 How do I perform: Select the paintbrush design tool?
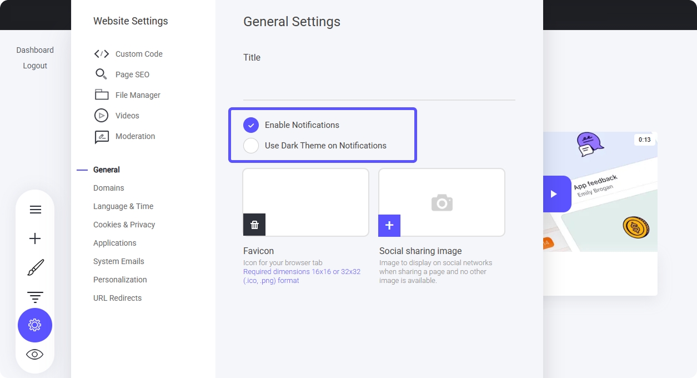pyautogui.click(x=35, y=267)
